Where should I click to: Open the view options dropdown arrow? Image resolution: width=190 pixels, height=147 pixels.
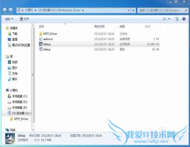(169, 19)
